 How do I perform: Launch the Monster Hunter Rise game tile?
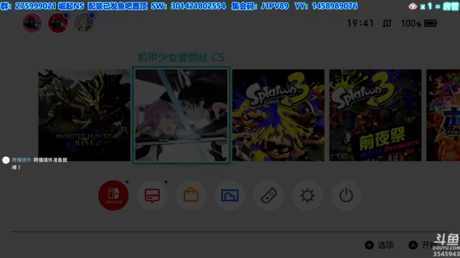pos(84,115)
